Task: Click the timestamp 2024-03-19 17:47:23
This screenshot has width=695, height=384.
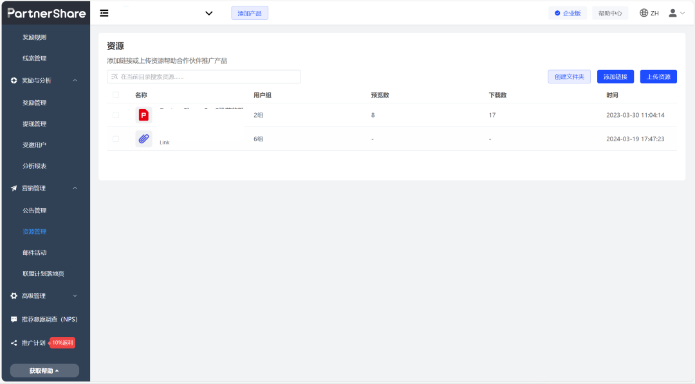Action: 635,139
